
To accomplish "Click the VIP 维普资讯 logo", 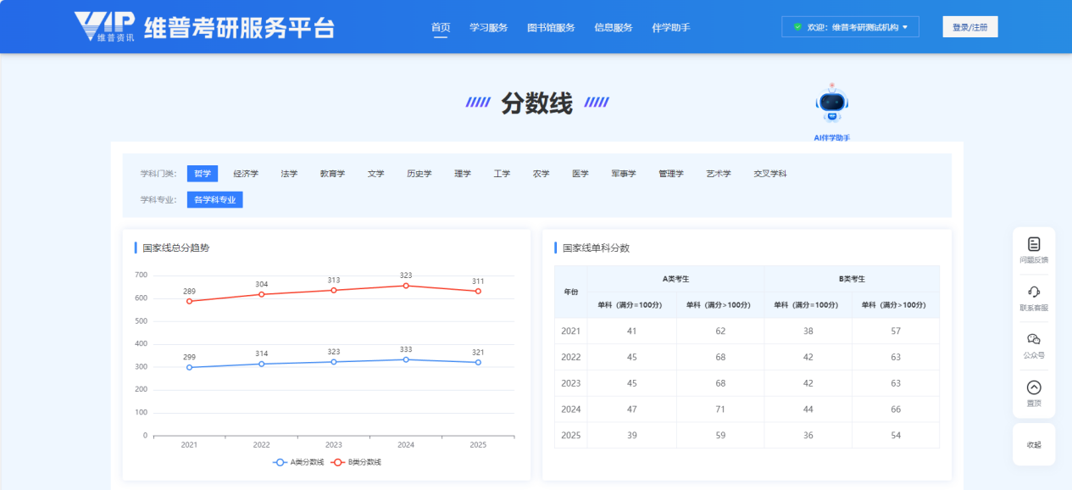I will (103, 27).
